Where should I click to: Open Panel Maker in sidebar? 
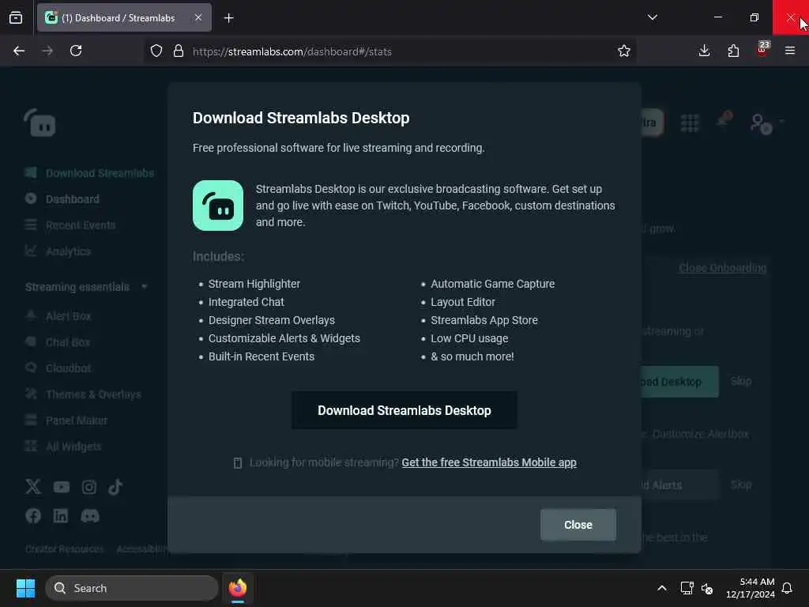tap(66, 420)
